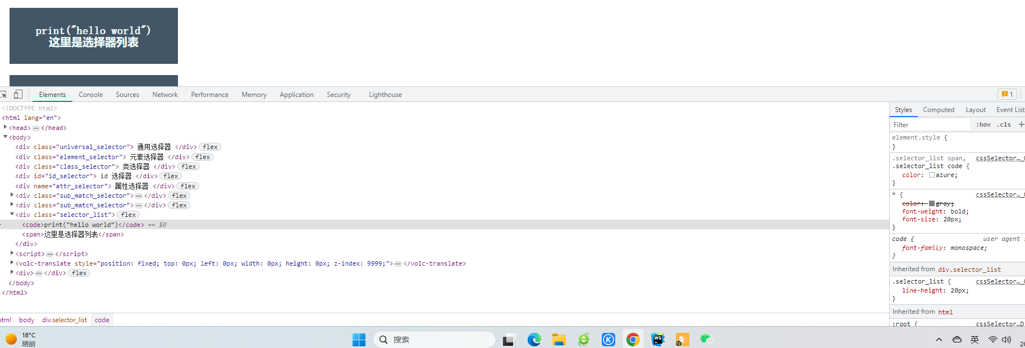1025x348 pixels.
Task: Open the volume tray icon
Action: point(1006,340)
